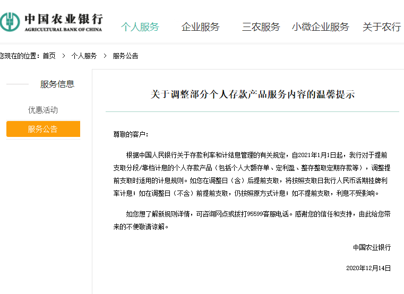The height and width of the screenshot is (294, 404).
Task: Open the 小微企业服务 menu item
Action: (x=320, y=27)
